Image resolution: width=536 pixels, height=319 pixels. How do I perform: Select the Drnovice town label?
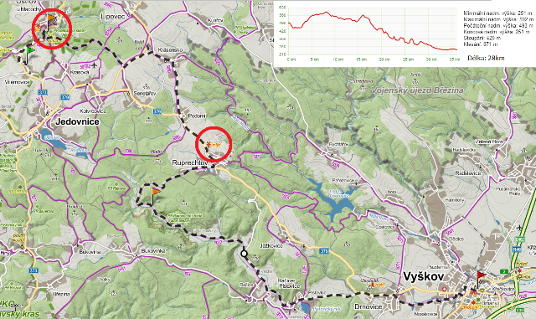point(368,306)
